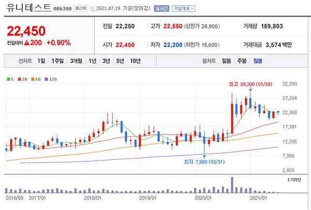This screenshot has height=210, width=311.
Task: Click the current price 22,450 in large red
Action: point(26,31)
